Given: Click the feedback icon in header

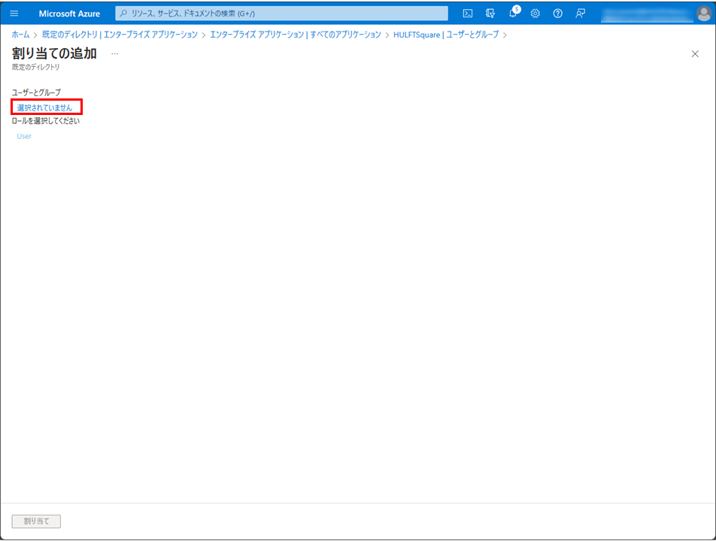Looking at the screenshot, I should click(581, 14).
